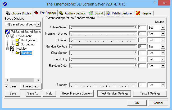Click the Maximum at once slider
Viewport: 172px width, 110px height.
tap(103, 34)
